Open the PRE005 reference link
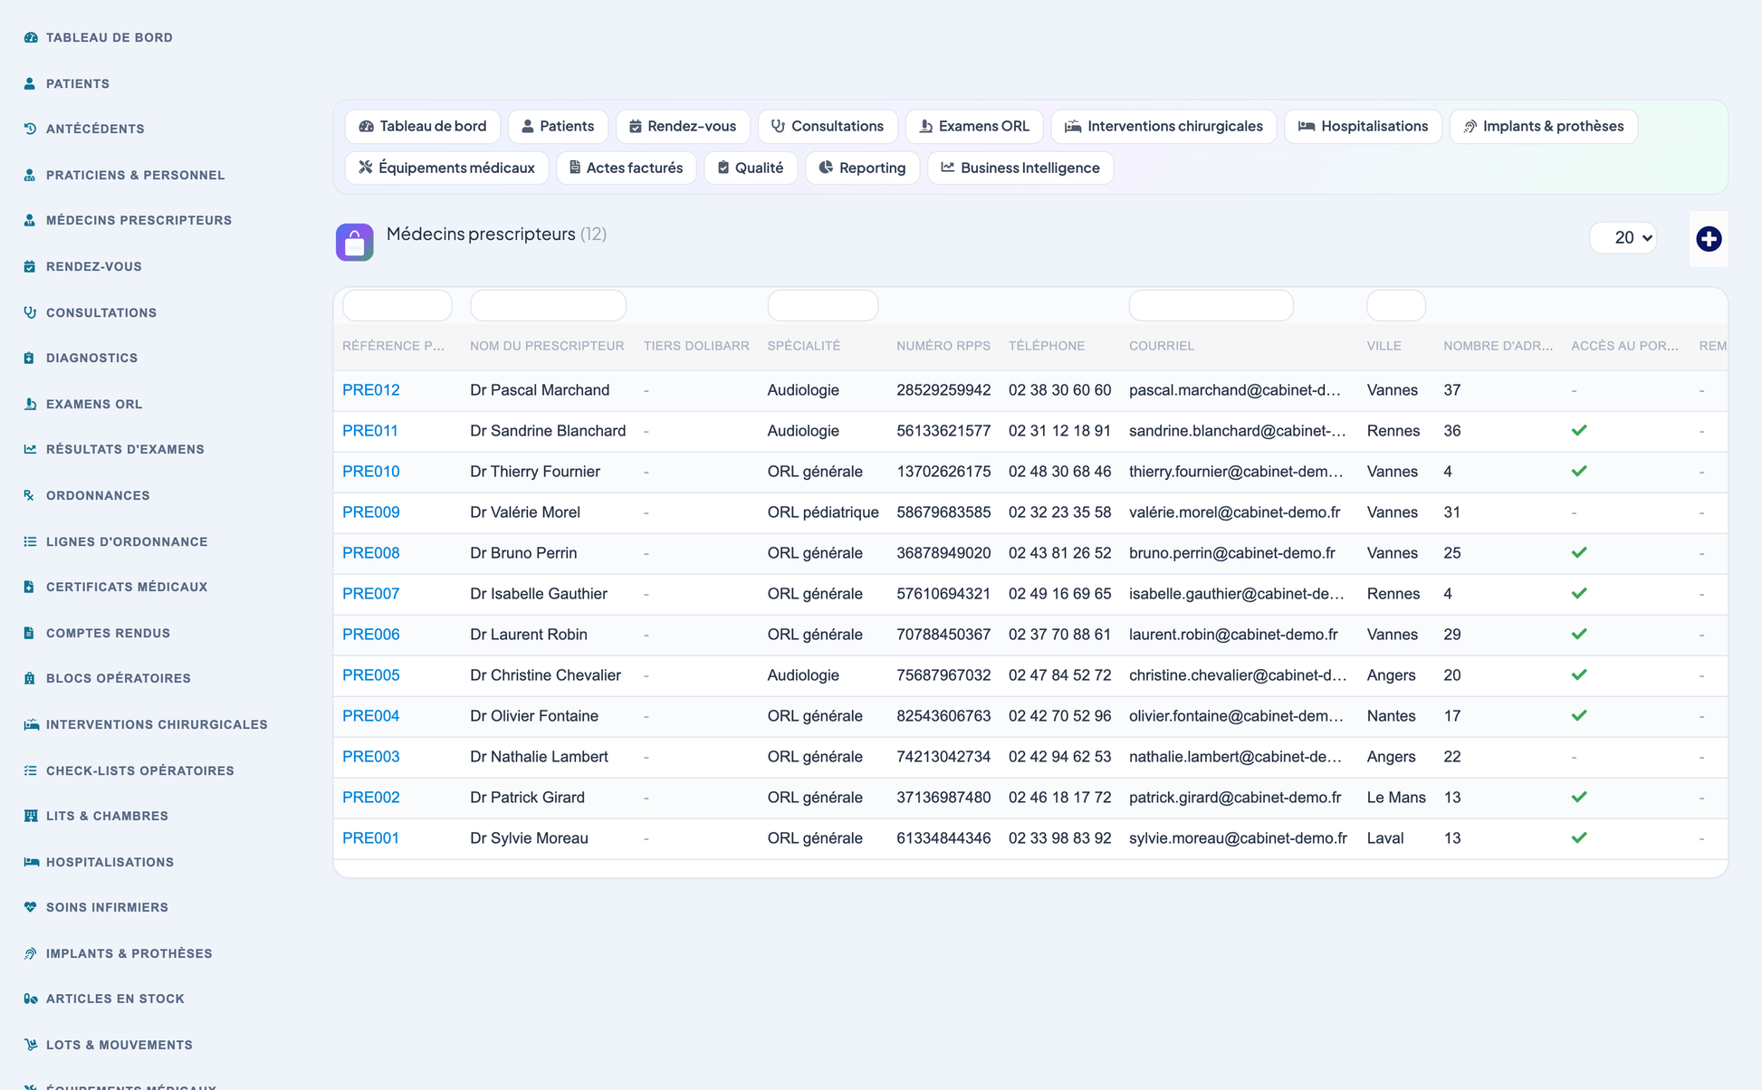 tap(371, 675)
